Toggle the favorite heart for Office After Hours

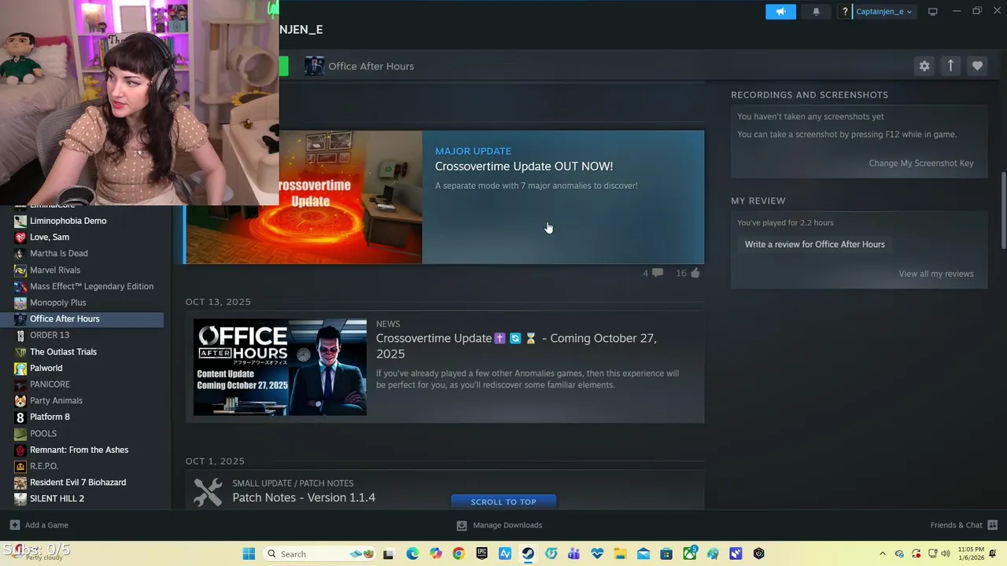(977, 66)
